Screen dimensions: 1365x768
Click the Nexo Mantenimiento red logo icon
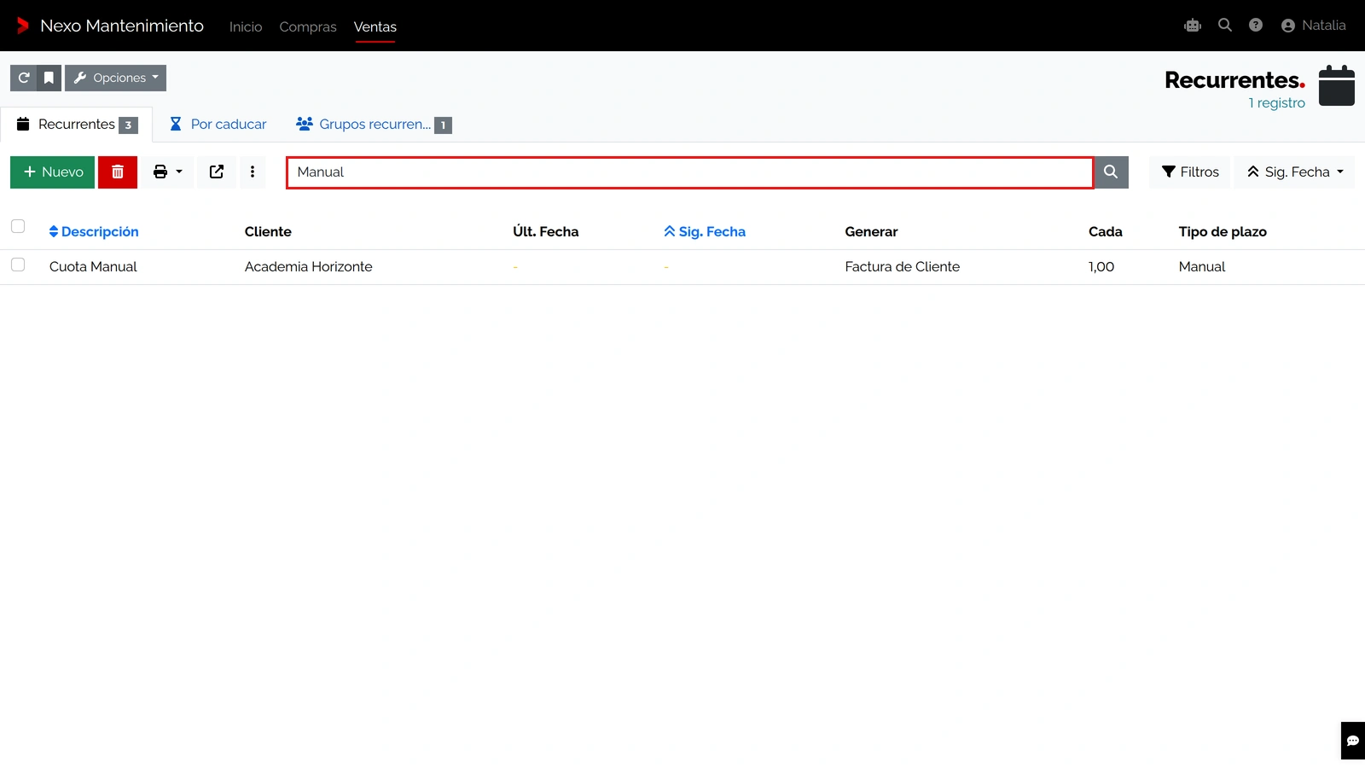(23, 26)
